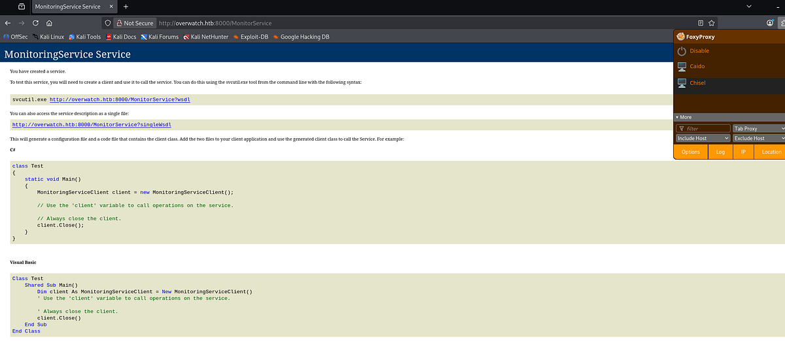The height and width of the screenshot is (341, 785).
Task: Open a new tab with plus button
Action: 126,7
